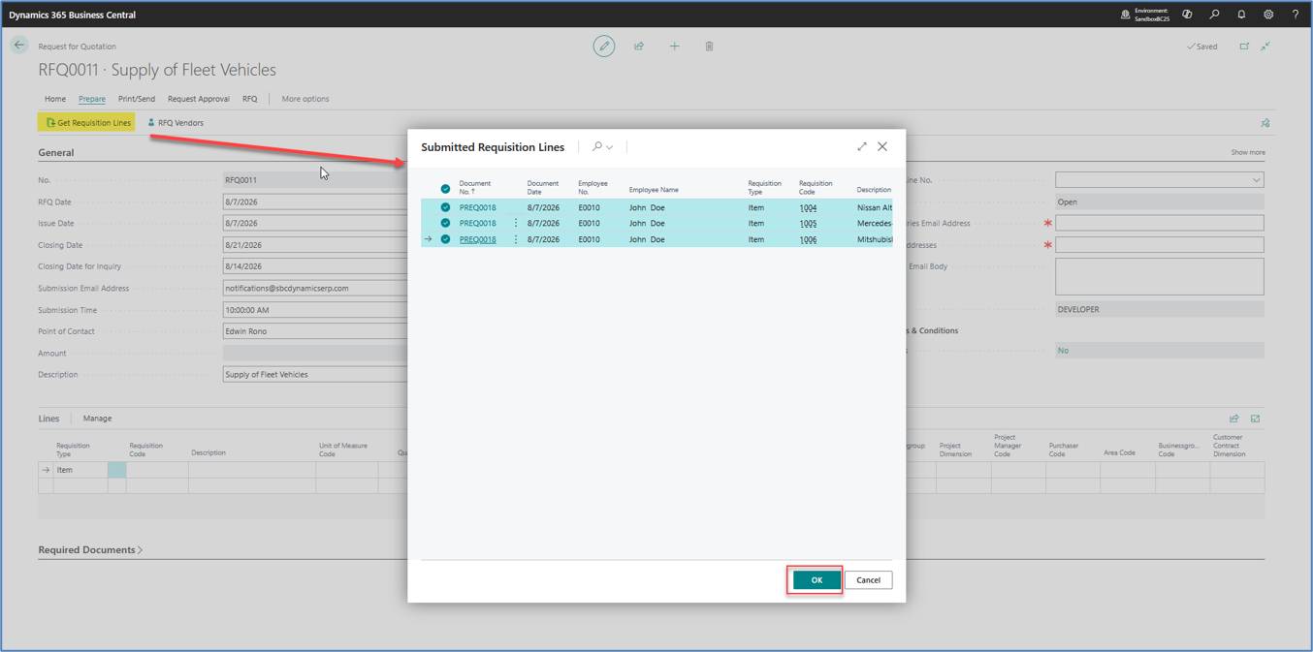Open the Prepare menu tab
Screen dimensions: 1313x652
coord(92,99)
